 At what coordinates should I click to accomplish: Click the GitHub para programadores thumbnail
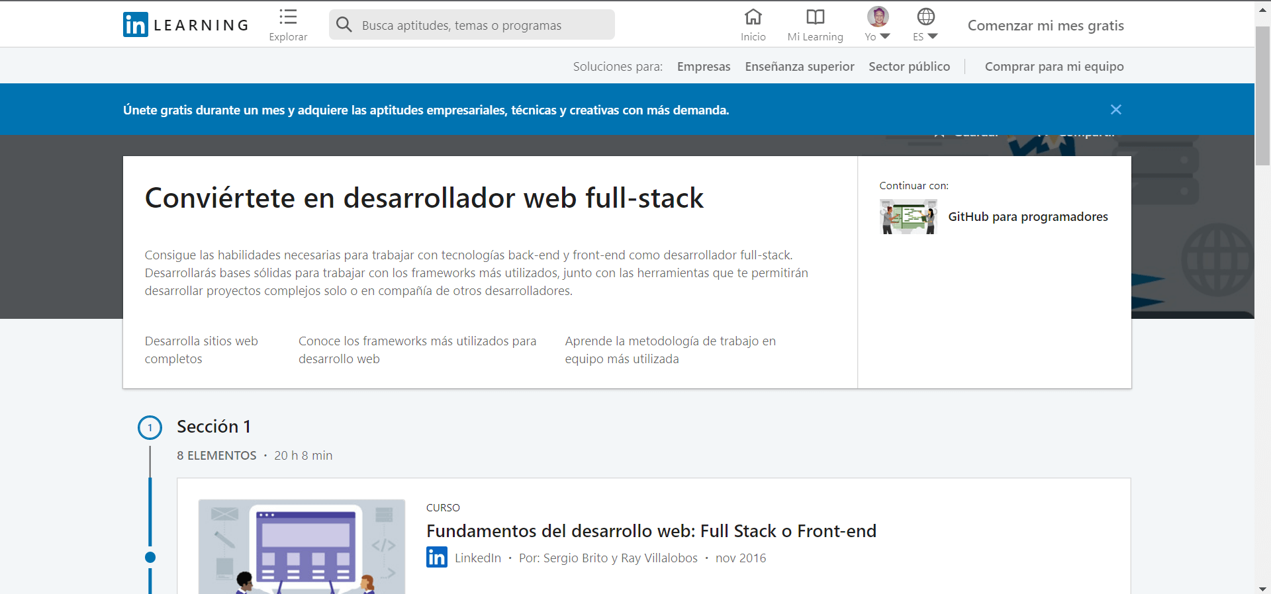coord(908,217)
